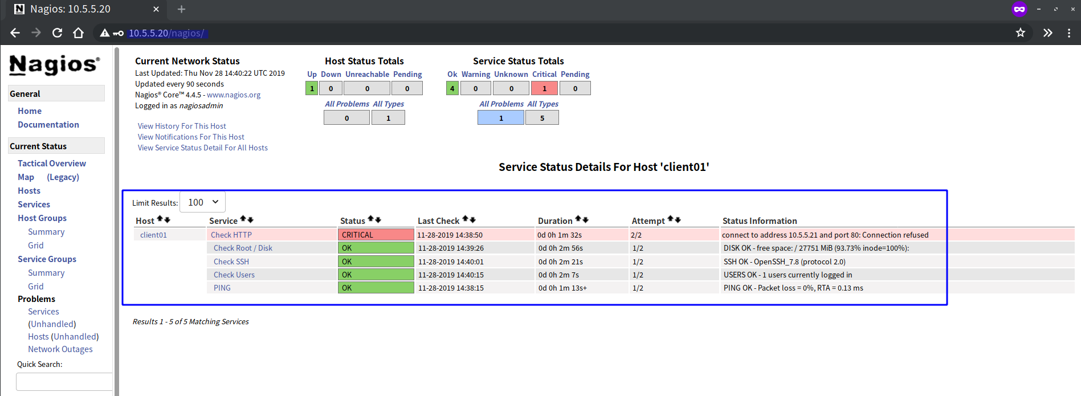Open the (Legacy) map link
The width and height of the screenshot is (1081, 396).
pos(63,177)
